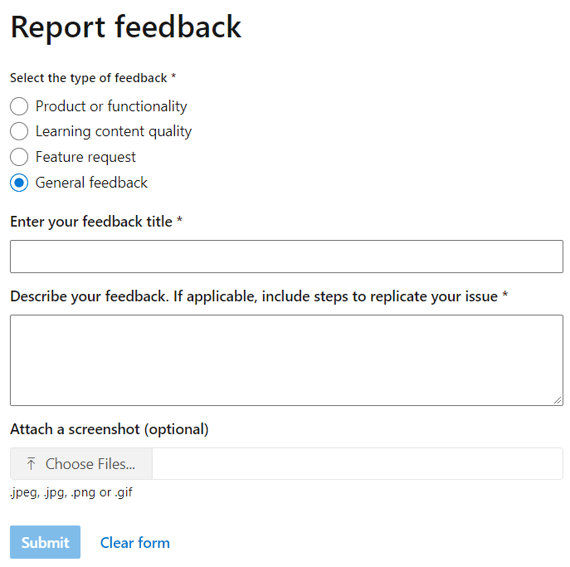Image resolution: width=570 pixels, height=567 pixels.
Task: Click the "General feedback" label text
Action: 91,183
